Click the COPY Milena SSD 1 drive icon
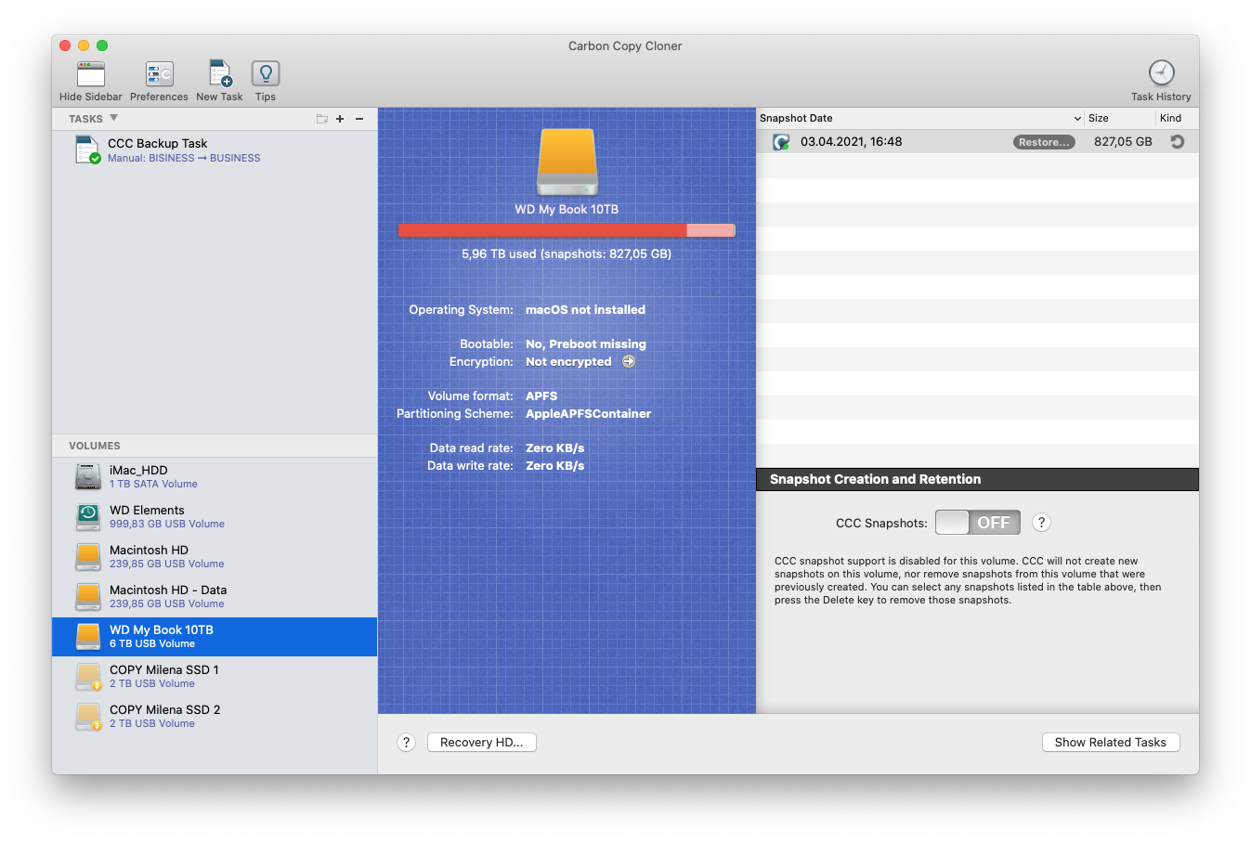This screenshot has height=843, width=1251. click(x=88, y=676)
